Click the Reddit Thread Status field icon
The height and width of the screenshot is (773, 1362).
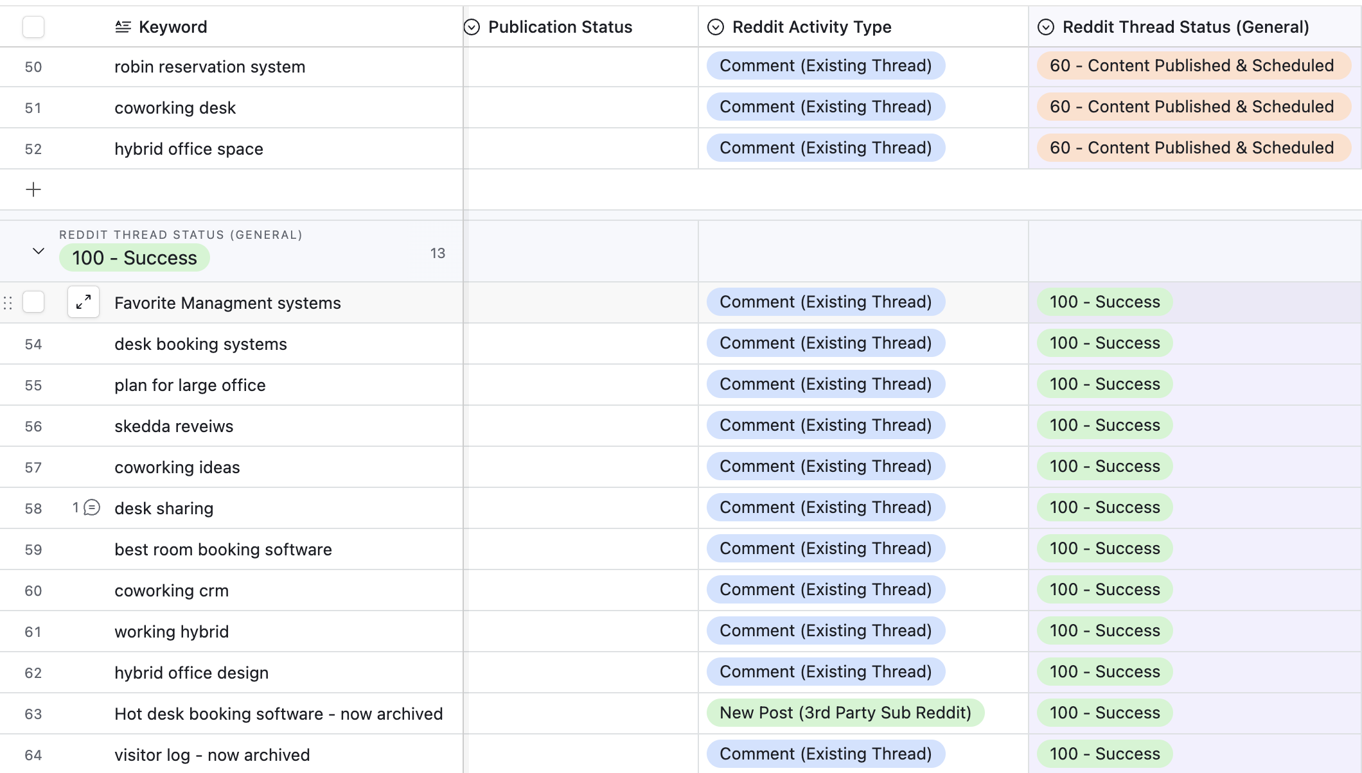click(x=1046, y=27)
